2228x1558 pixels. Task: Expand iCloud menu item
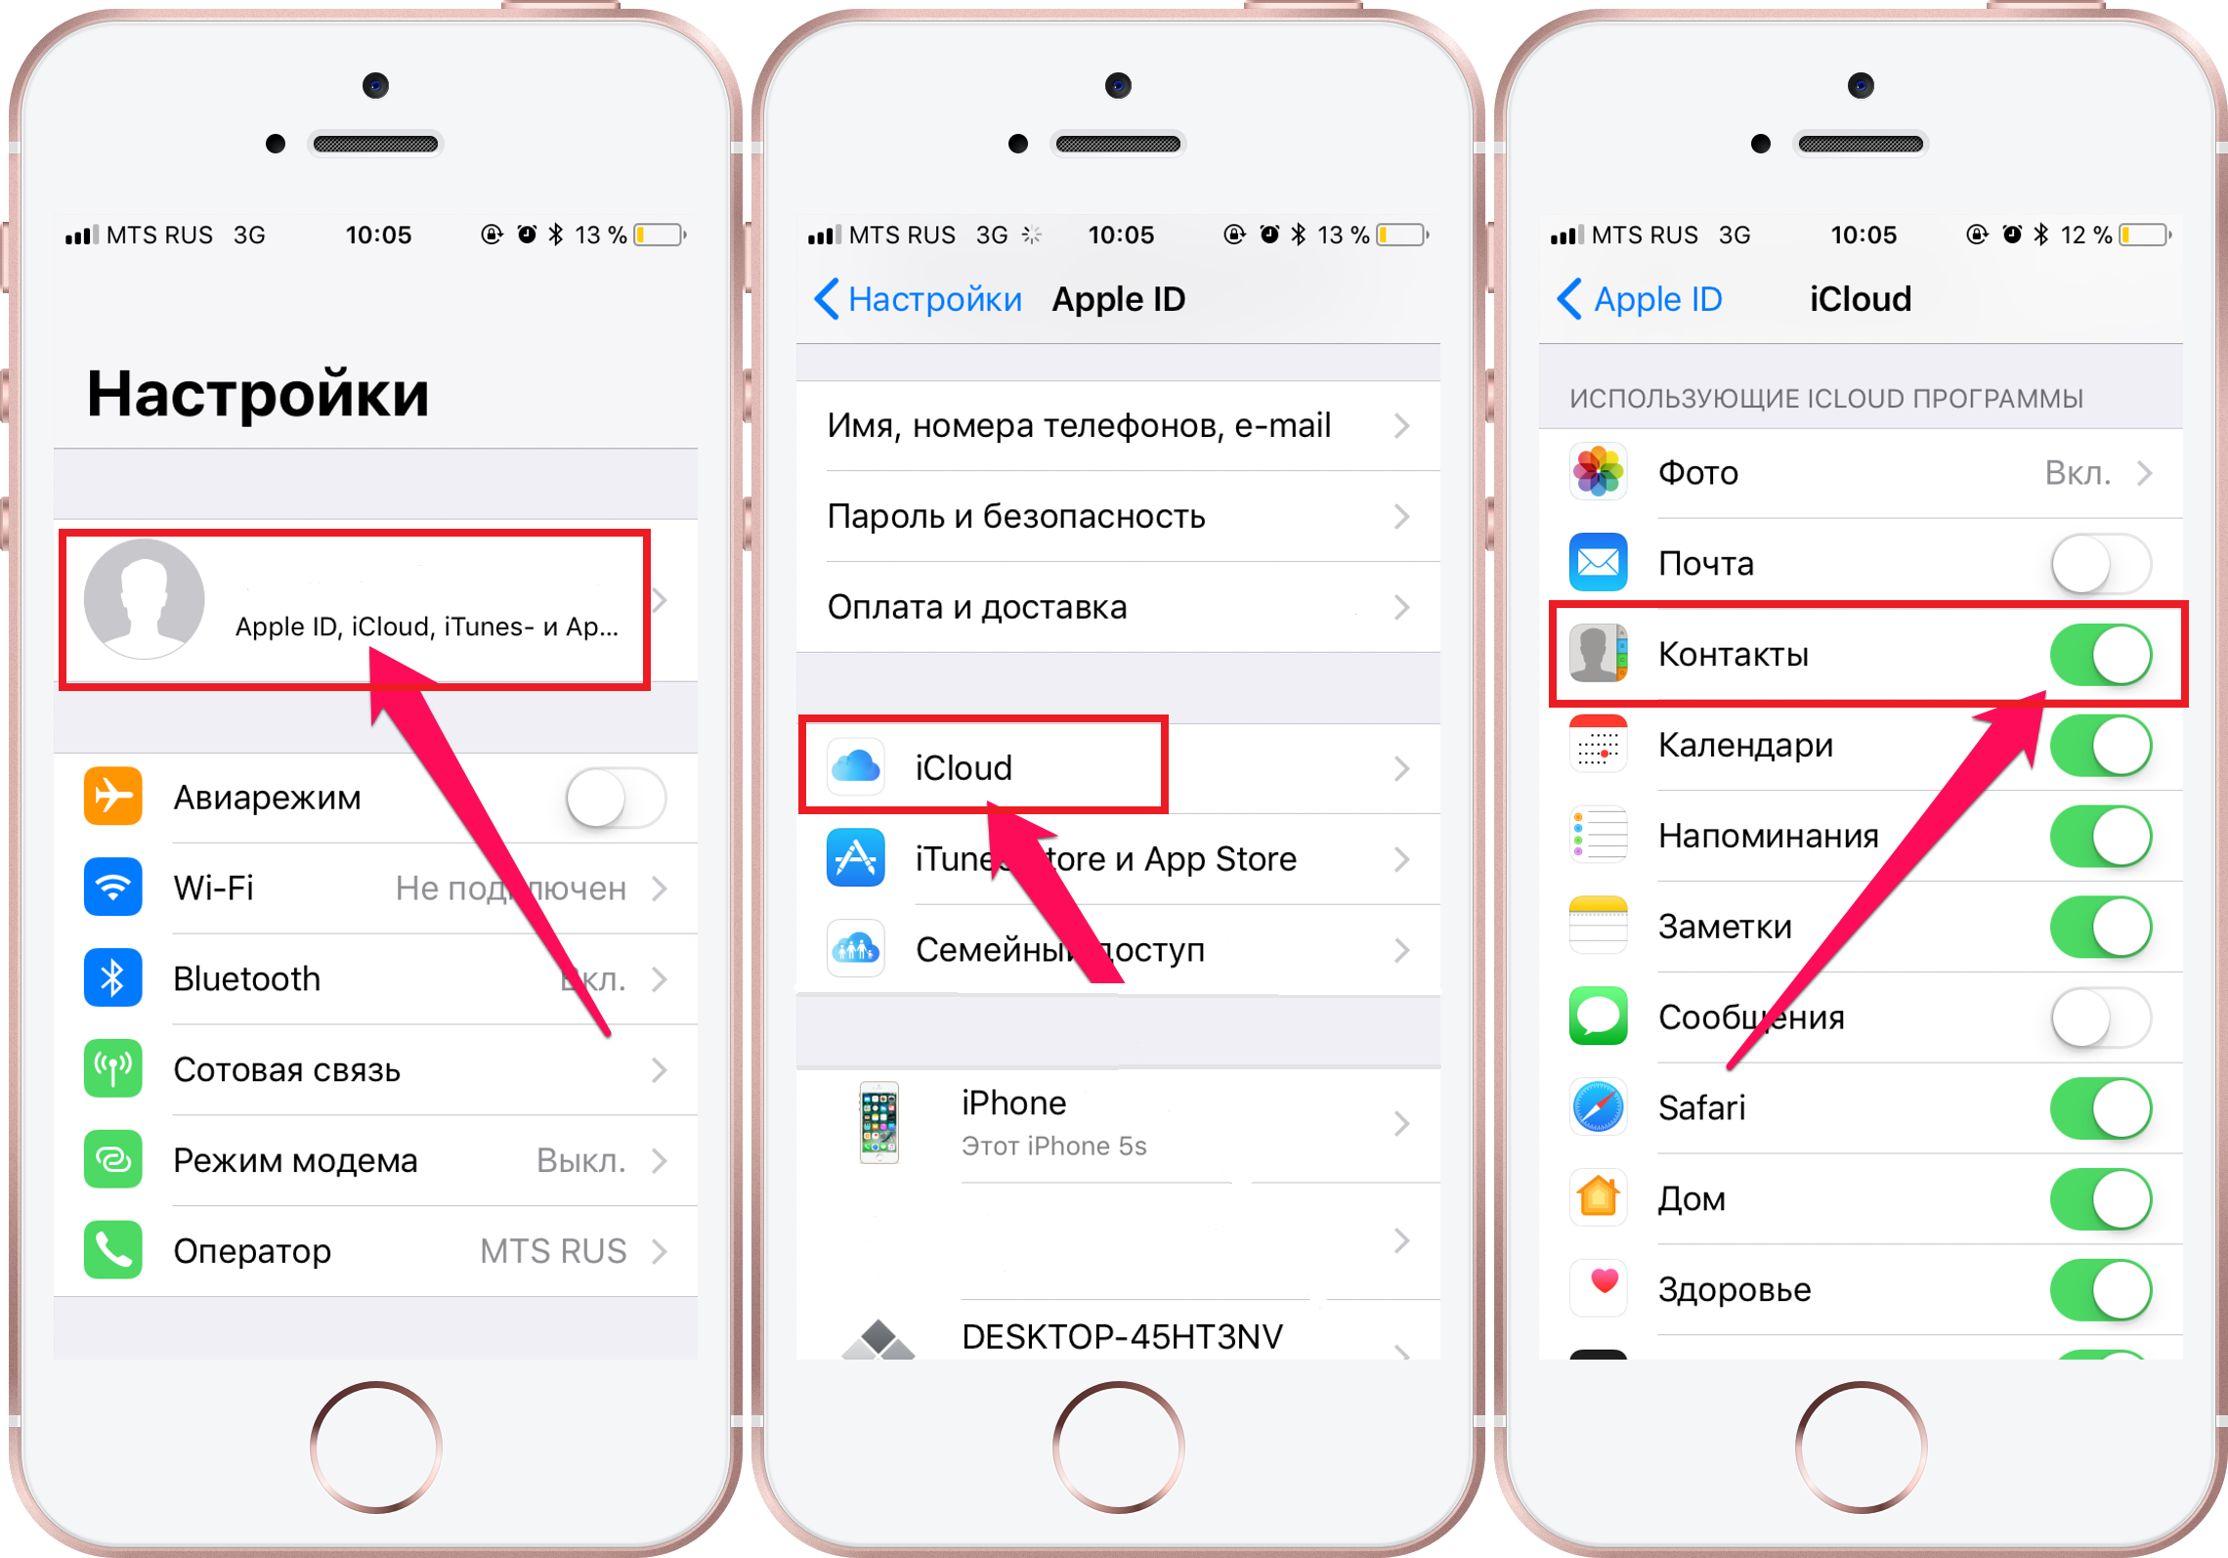coord(1116,760)
